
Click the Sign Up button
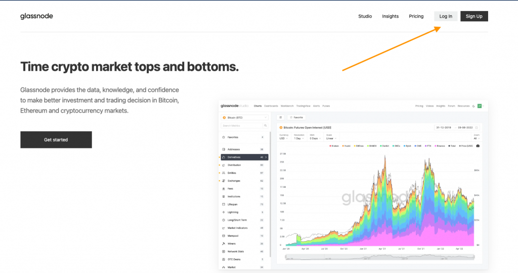pos(474,16)
